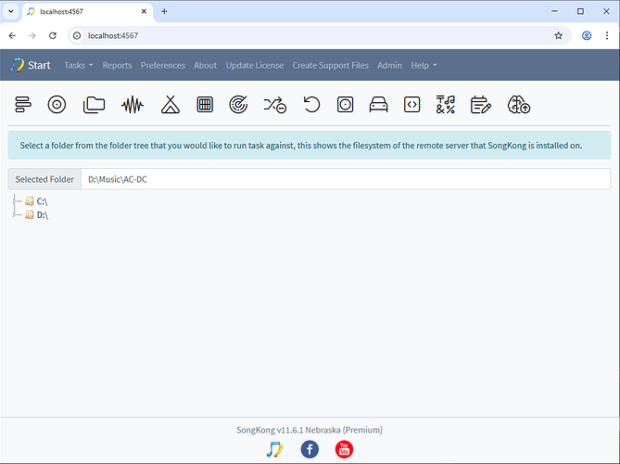
Task: Open the About menu item
Action: pyautogui.click(x=205, y=65)
